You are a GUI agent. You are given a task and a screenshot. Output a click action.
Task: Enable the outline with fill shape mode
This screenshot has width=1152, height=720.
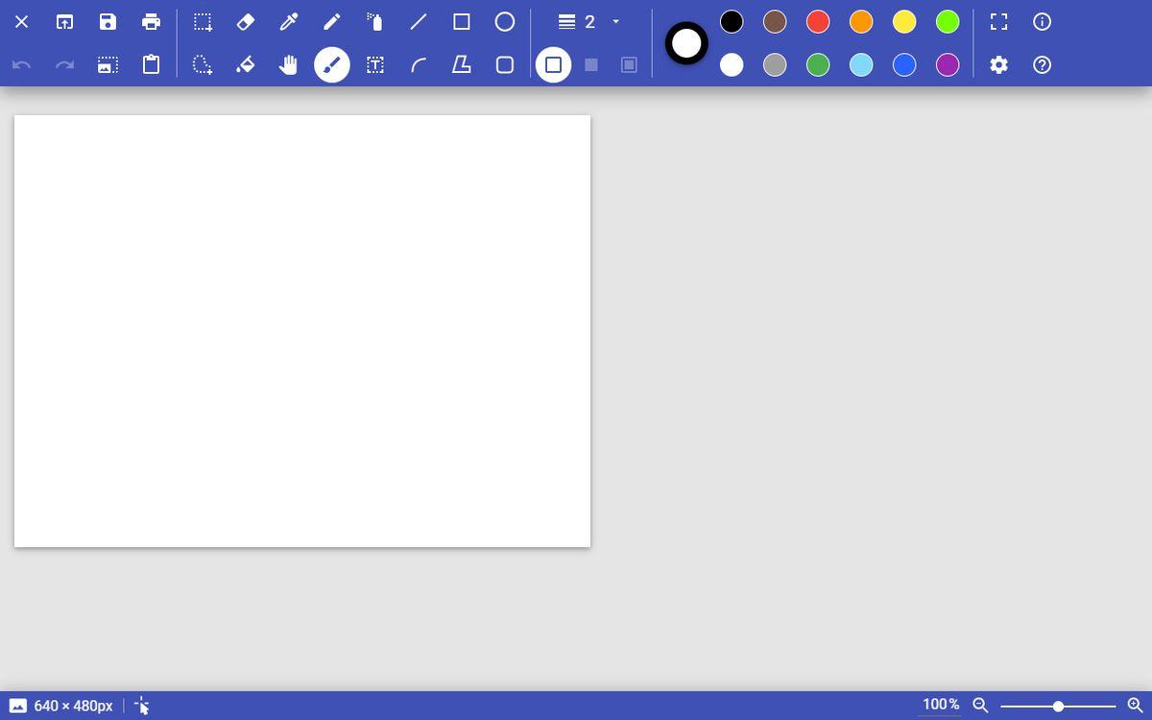[629, 65]
